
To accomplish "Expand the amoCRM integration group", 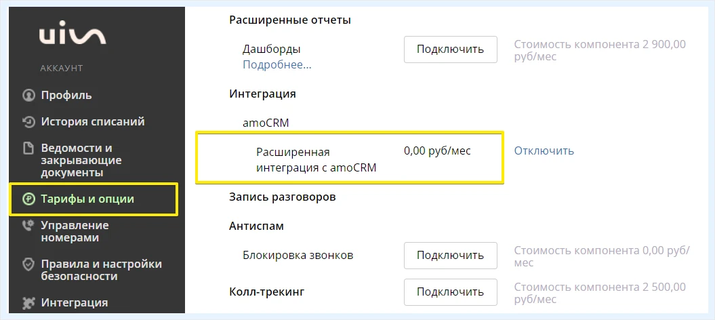I will (266, 123).
